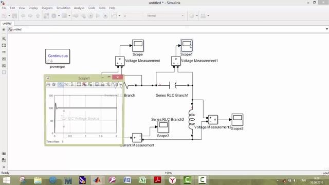Expand the palette with the double-chevron icon
This screenshot has width=329, height=185.
[x=4, y=167]
